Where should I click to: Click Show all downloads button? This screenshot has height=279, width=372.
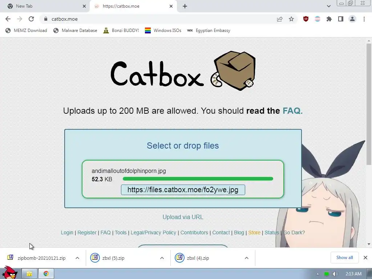(x=344, y=258)
